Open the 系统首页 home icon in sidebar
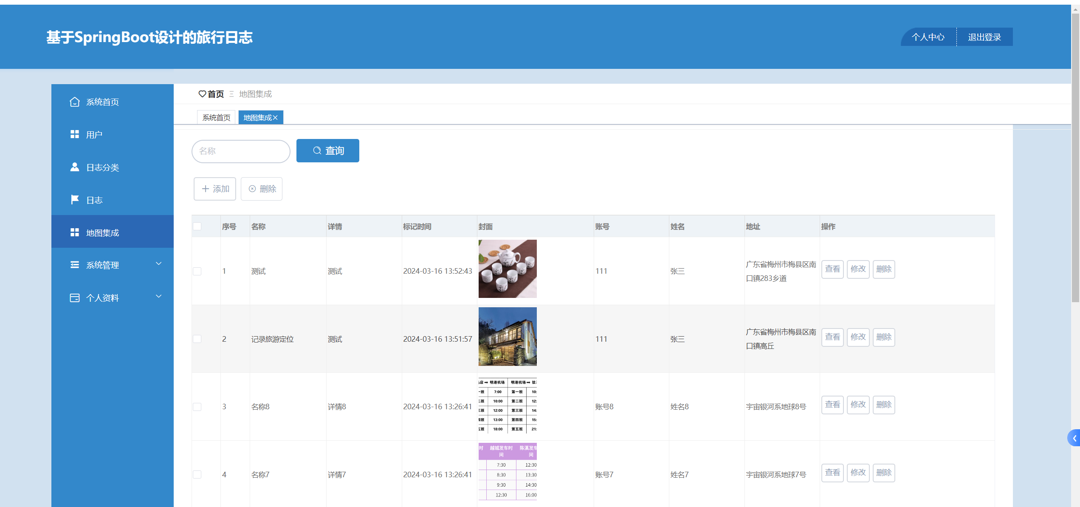This screenshot has width=1080, height=507. 74,102
